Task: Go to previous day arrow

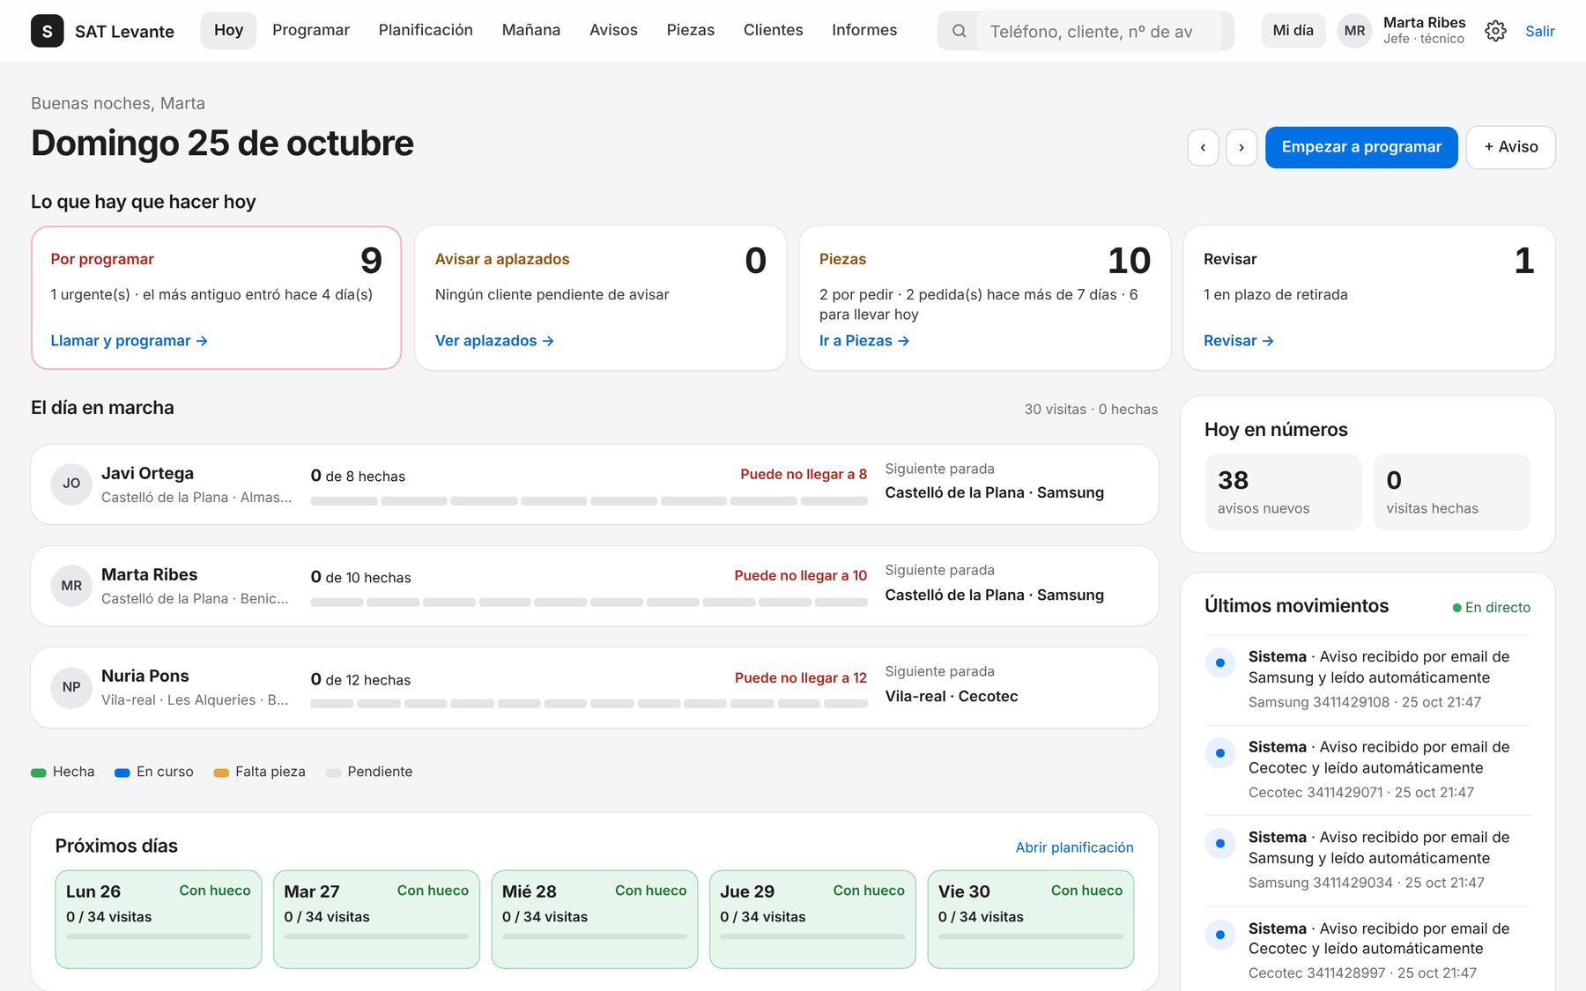Action: click(x=1203, y=147)
